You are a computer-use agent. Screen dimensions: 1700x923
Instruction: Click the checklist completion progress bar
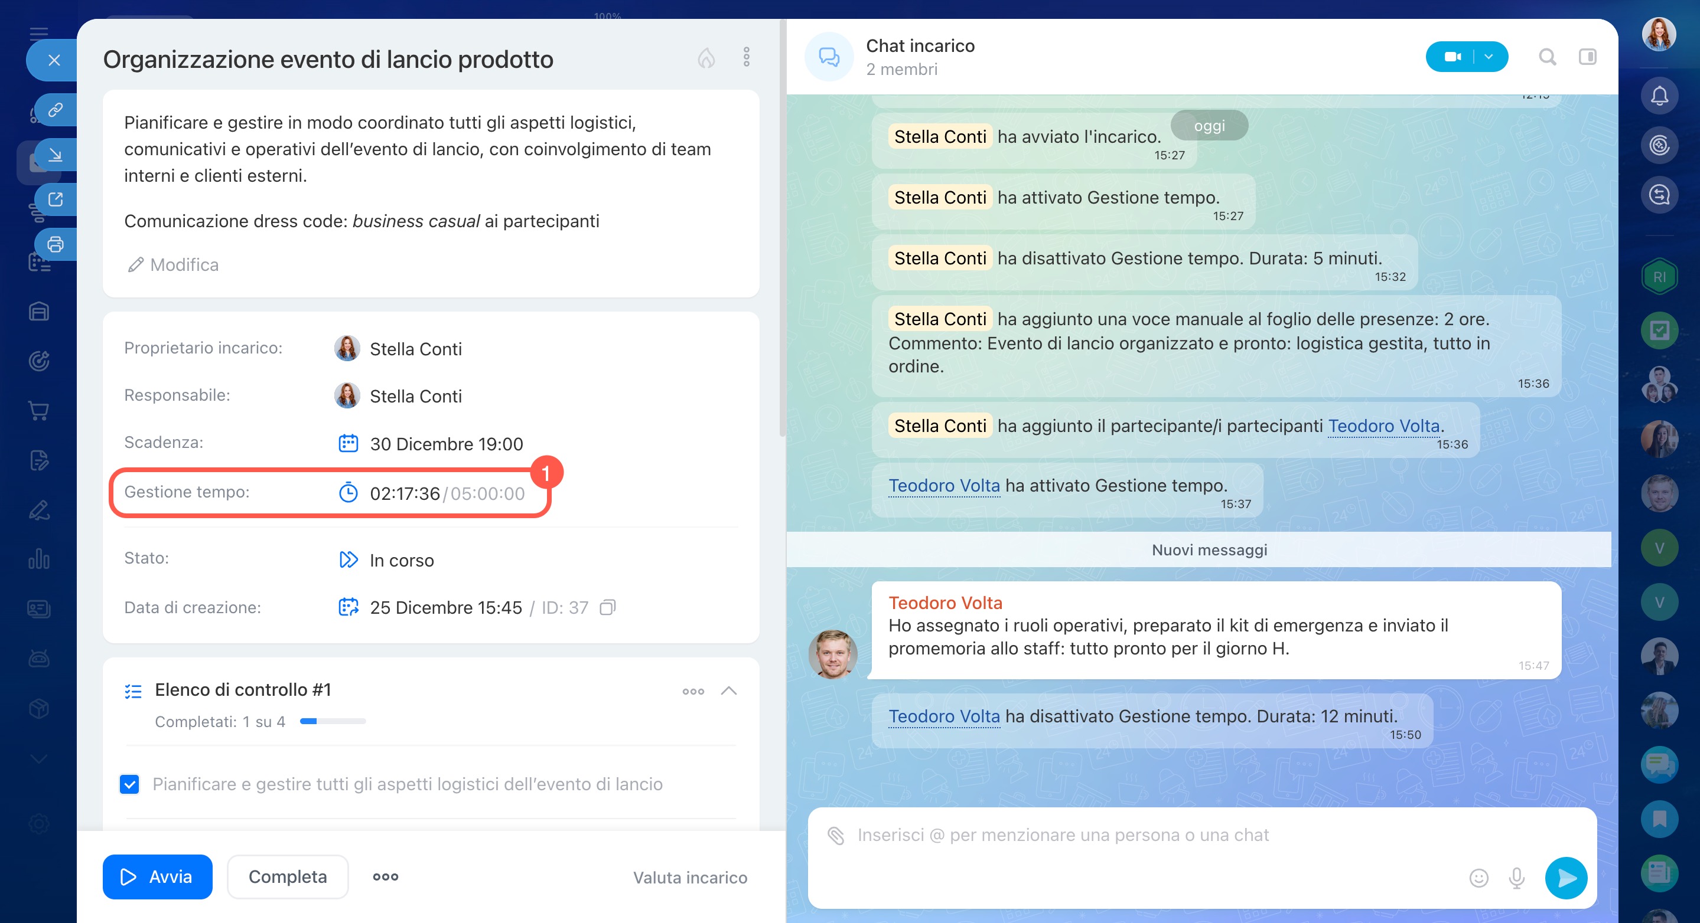click(x=333, y=721)
